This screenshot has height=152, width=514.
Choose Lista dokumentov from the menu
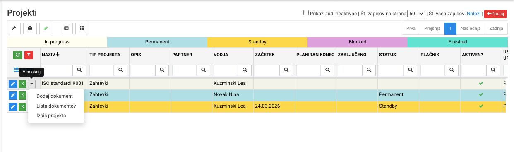[56, 106]
